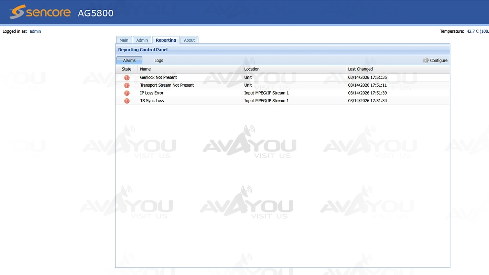Sort alarms by Name column header

[145, 69]
